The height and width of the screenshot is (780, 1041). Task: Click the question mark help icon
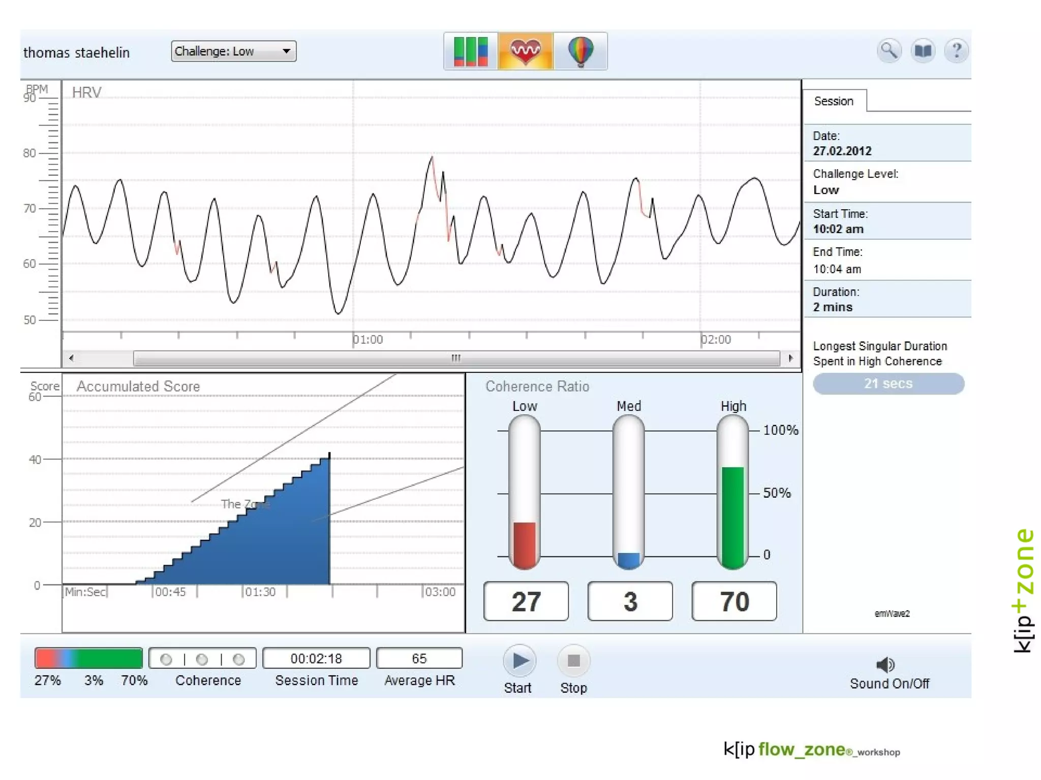(956, 51)
